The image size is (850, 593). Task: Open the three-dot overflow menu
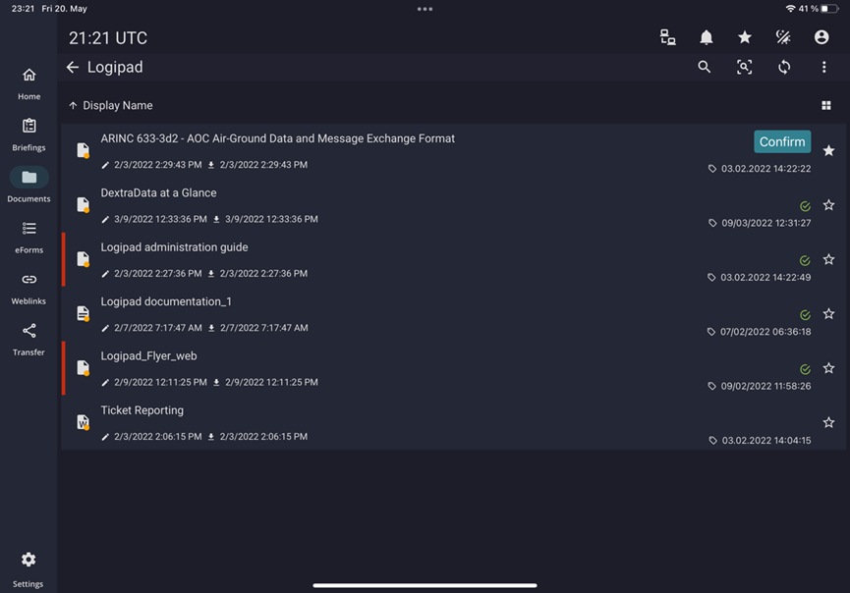pyautogui.click(x=824, y=67)
